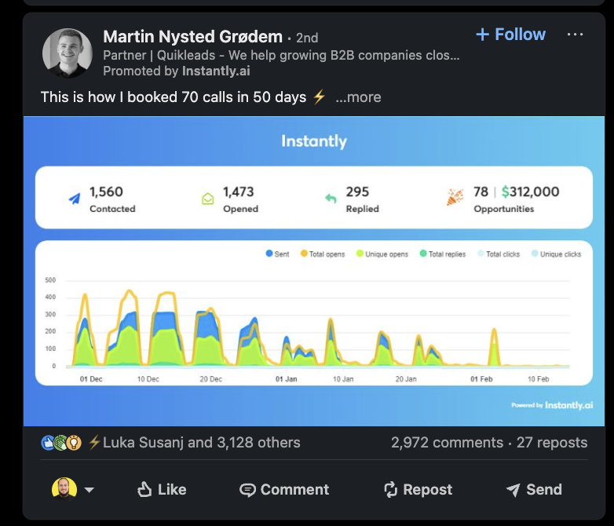Toggle the Total replies legend series

tap(443, 254)
